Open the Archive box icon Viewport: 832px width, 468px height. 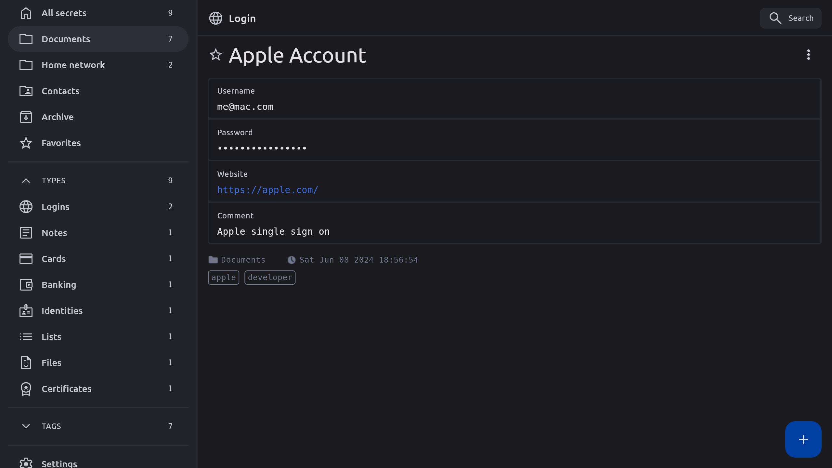(x=26, y=117)
